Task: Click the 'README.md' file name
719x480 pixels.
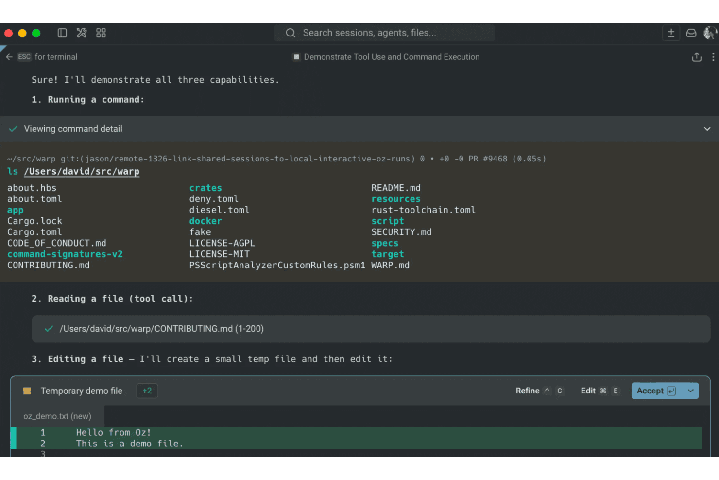Action: [396, 188]
